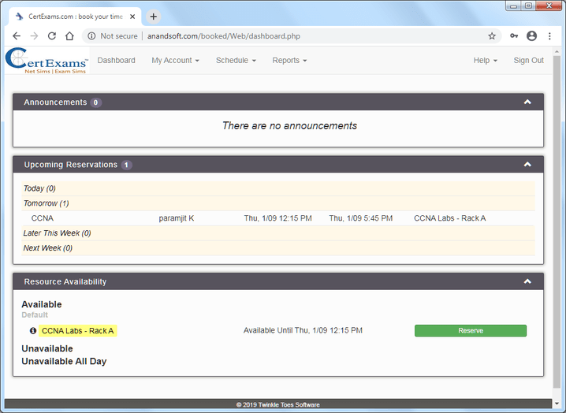Image resolution: width=566 pixels, height=413 pixels.
Task: Go to the Dashboard nav item
Action: click(116, 60)
